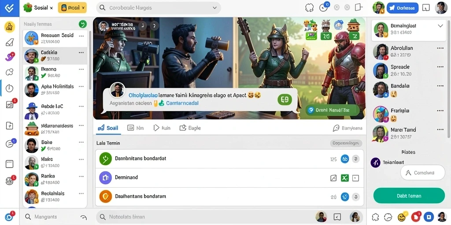Expand the chevron in Dannbnitans bondaröat row
The image size is (451, 225).
pyautogui.click(x=356, y=159)
